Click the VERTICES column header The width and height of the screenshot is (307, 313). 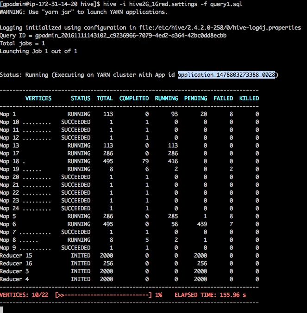pyautogui.click(x=38, y=98)
